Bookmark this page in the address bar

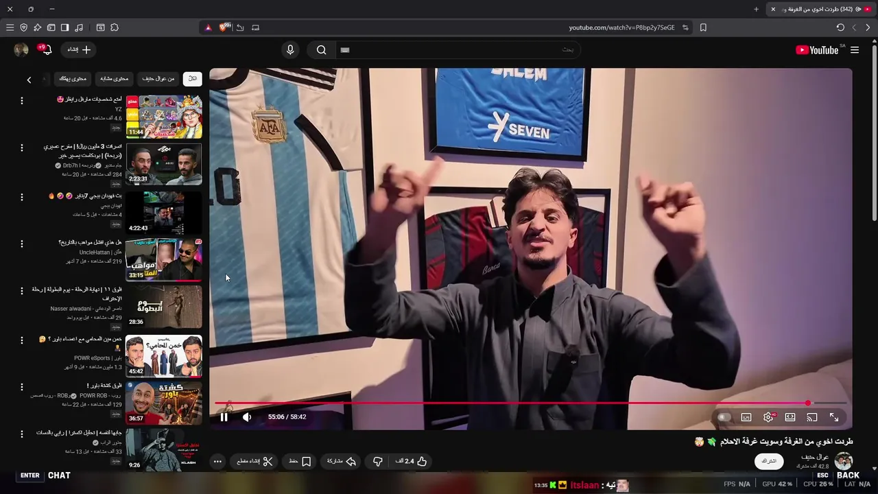703,27
